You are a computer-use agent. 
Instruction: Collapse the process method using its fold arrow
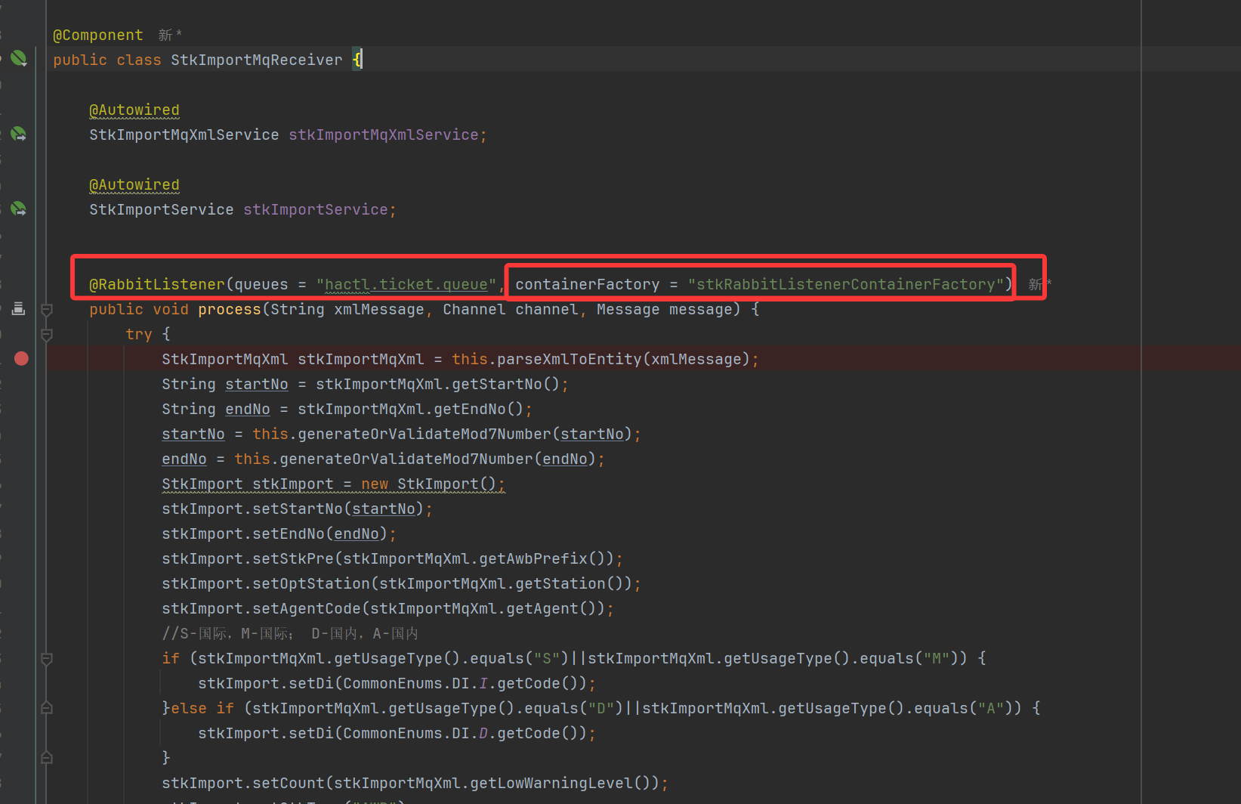pos(46,310)
